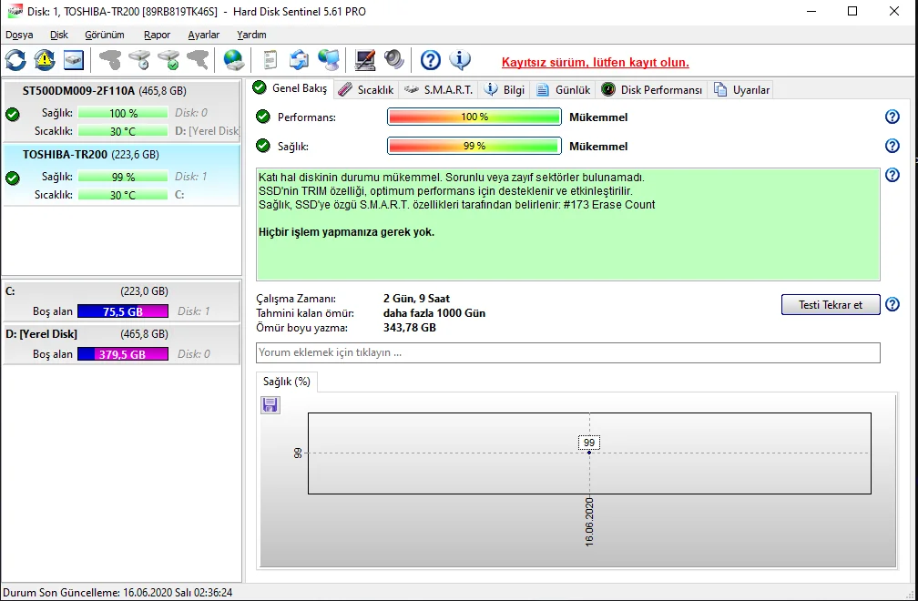Click the disk drive panel icon in blue square

click(74, 60)
